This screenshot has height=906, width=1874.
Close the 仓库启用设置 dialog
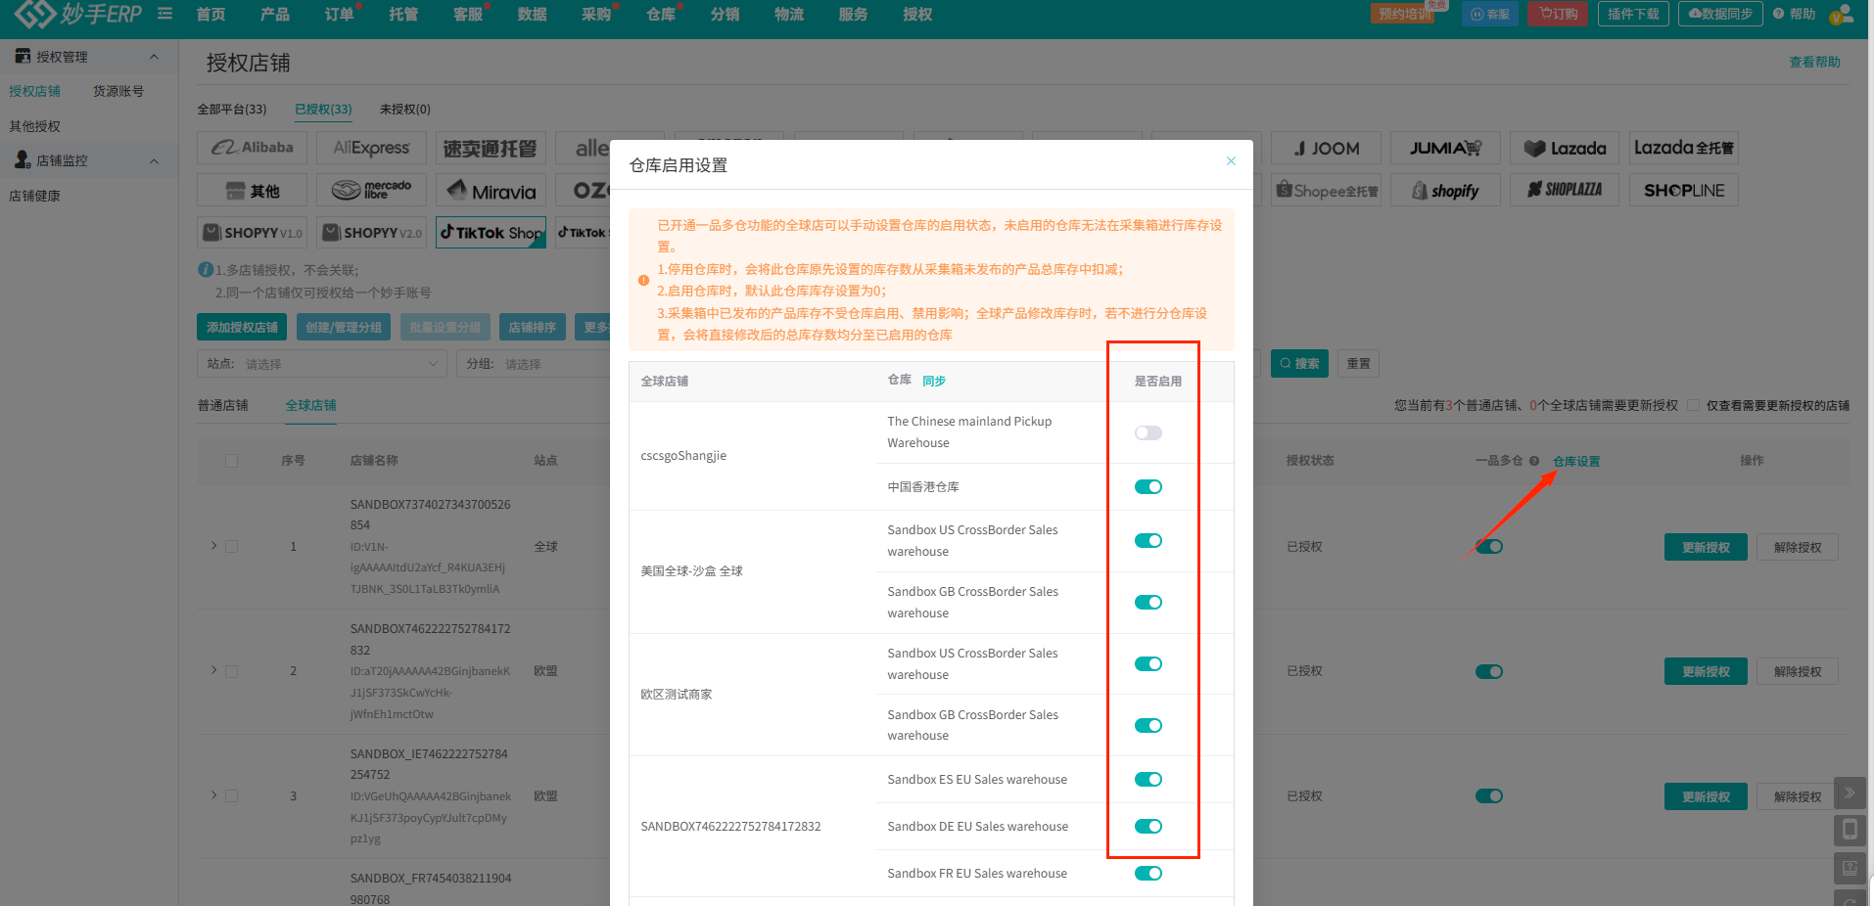tap(1231, 161)
